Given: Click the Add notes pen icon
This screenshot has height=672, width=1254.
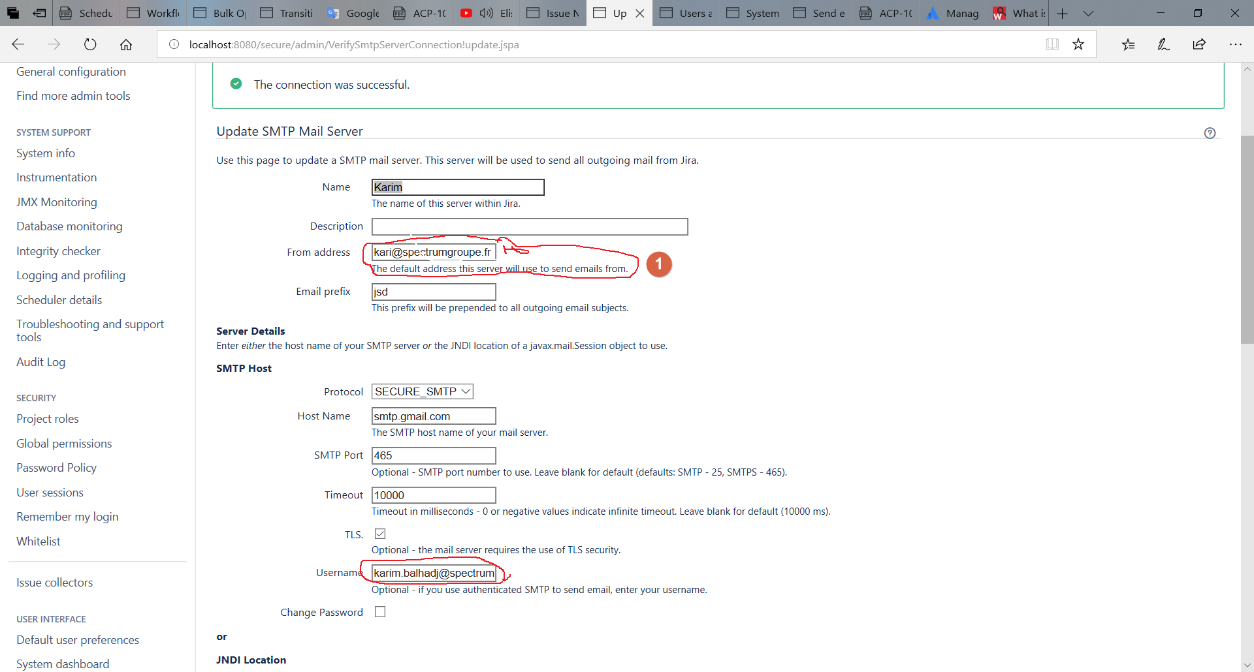Looking at the screenshot, I should [x=1163, y=44].
